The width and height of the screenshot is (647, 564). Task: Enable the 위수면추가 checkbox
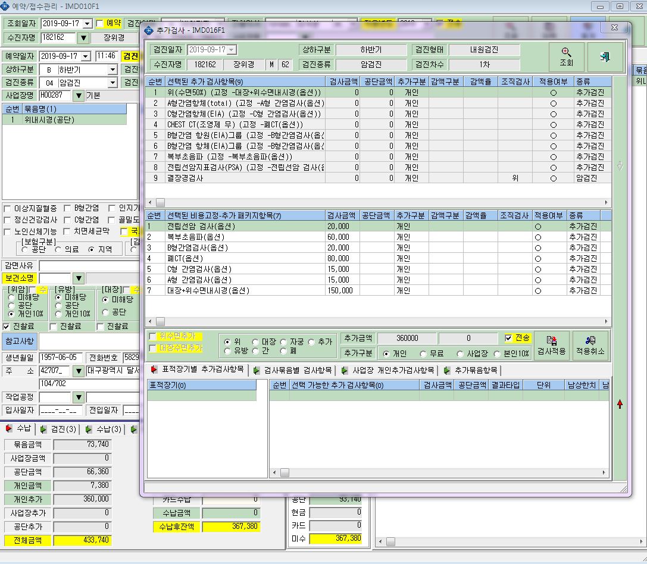152,336
